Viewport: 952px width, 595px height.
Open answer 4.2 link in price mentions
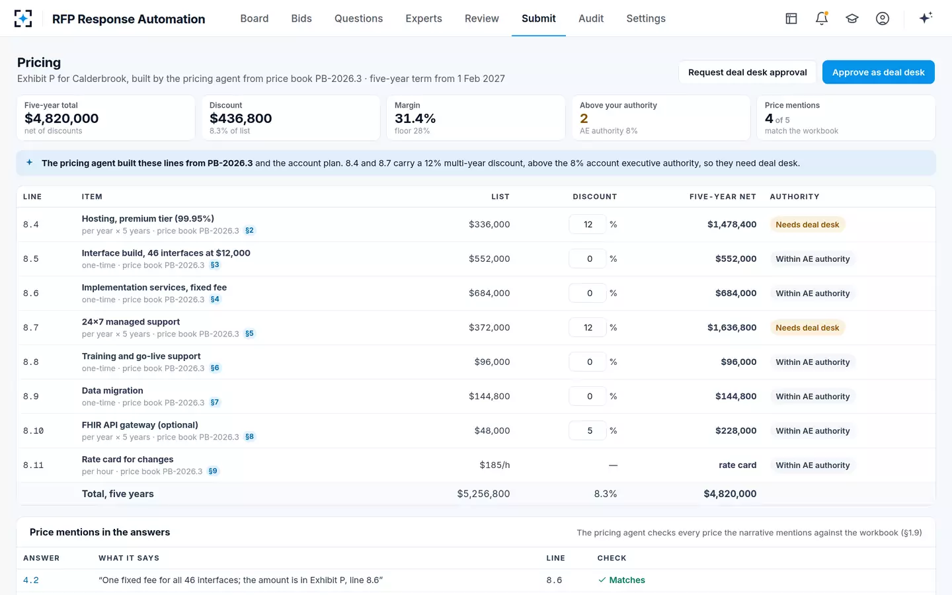click(31, 580)
